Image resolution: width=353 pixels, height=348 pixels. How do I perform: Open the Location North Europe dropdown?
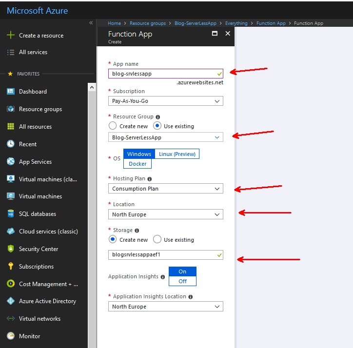(166, 214)
